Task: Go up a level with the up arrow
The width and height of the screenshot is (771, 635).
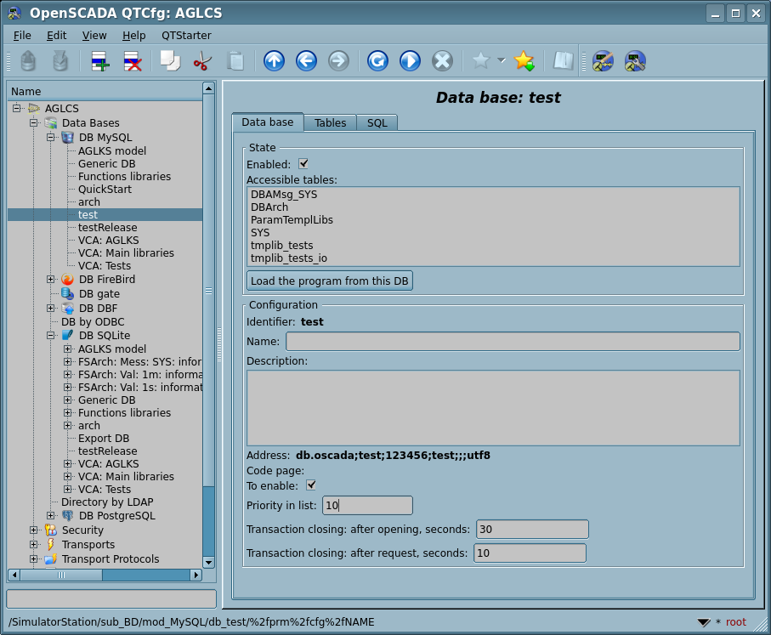Action: tap(274, 61)
